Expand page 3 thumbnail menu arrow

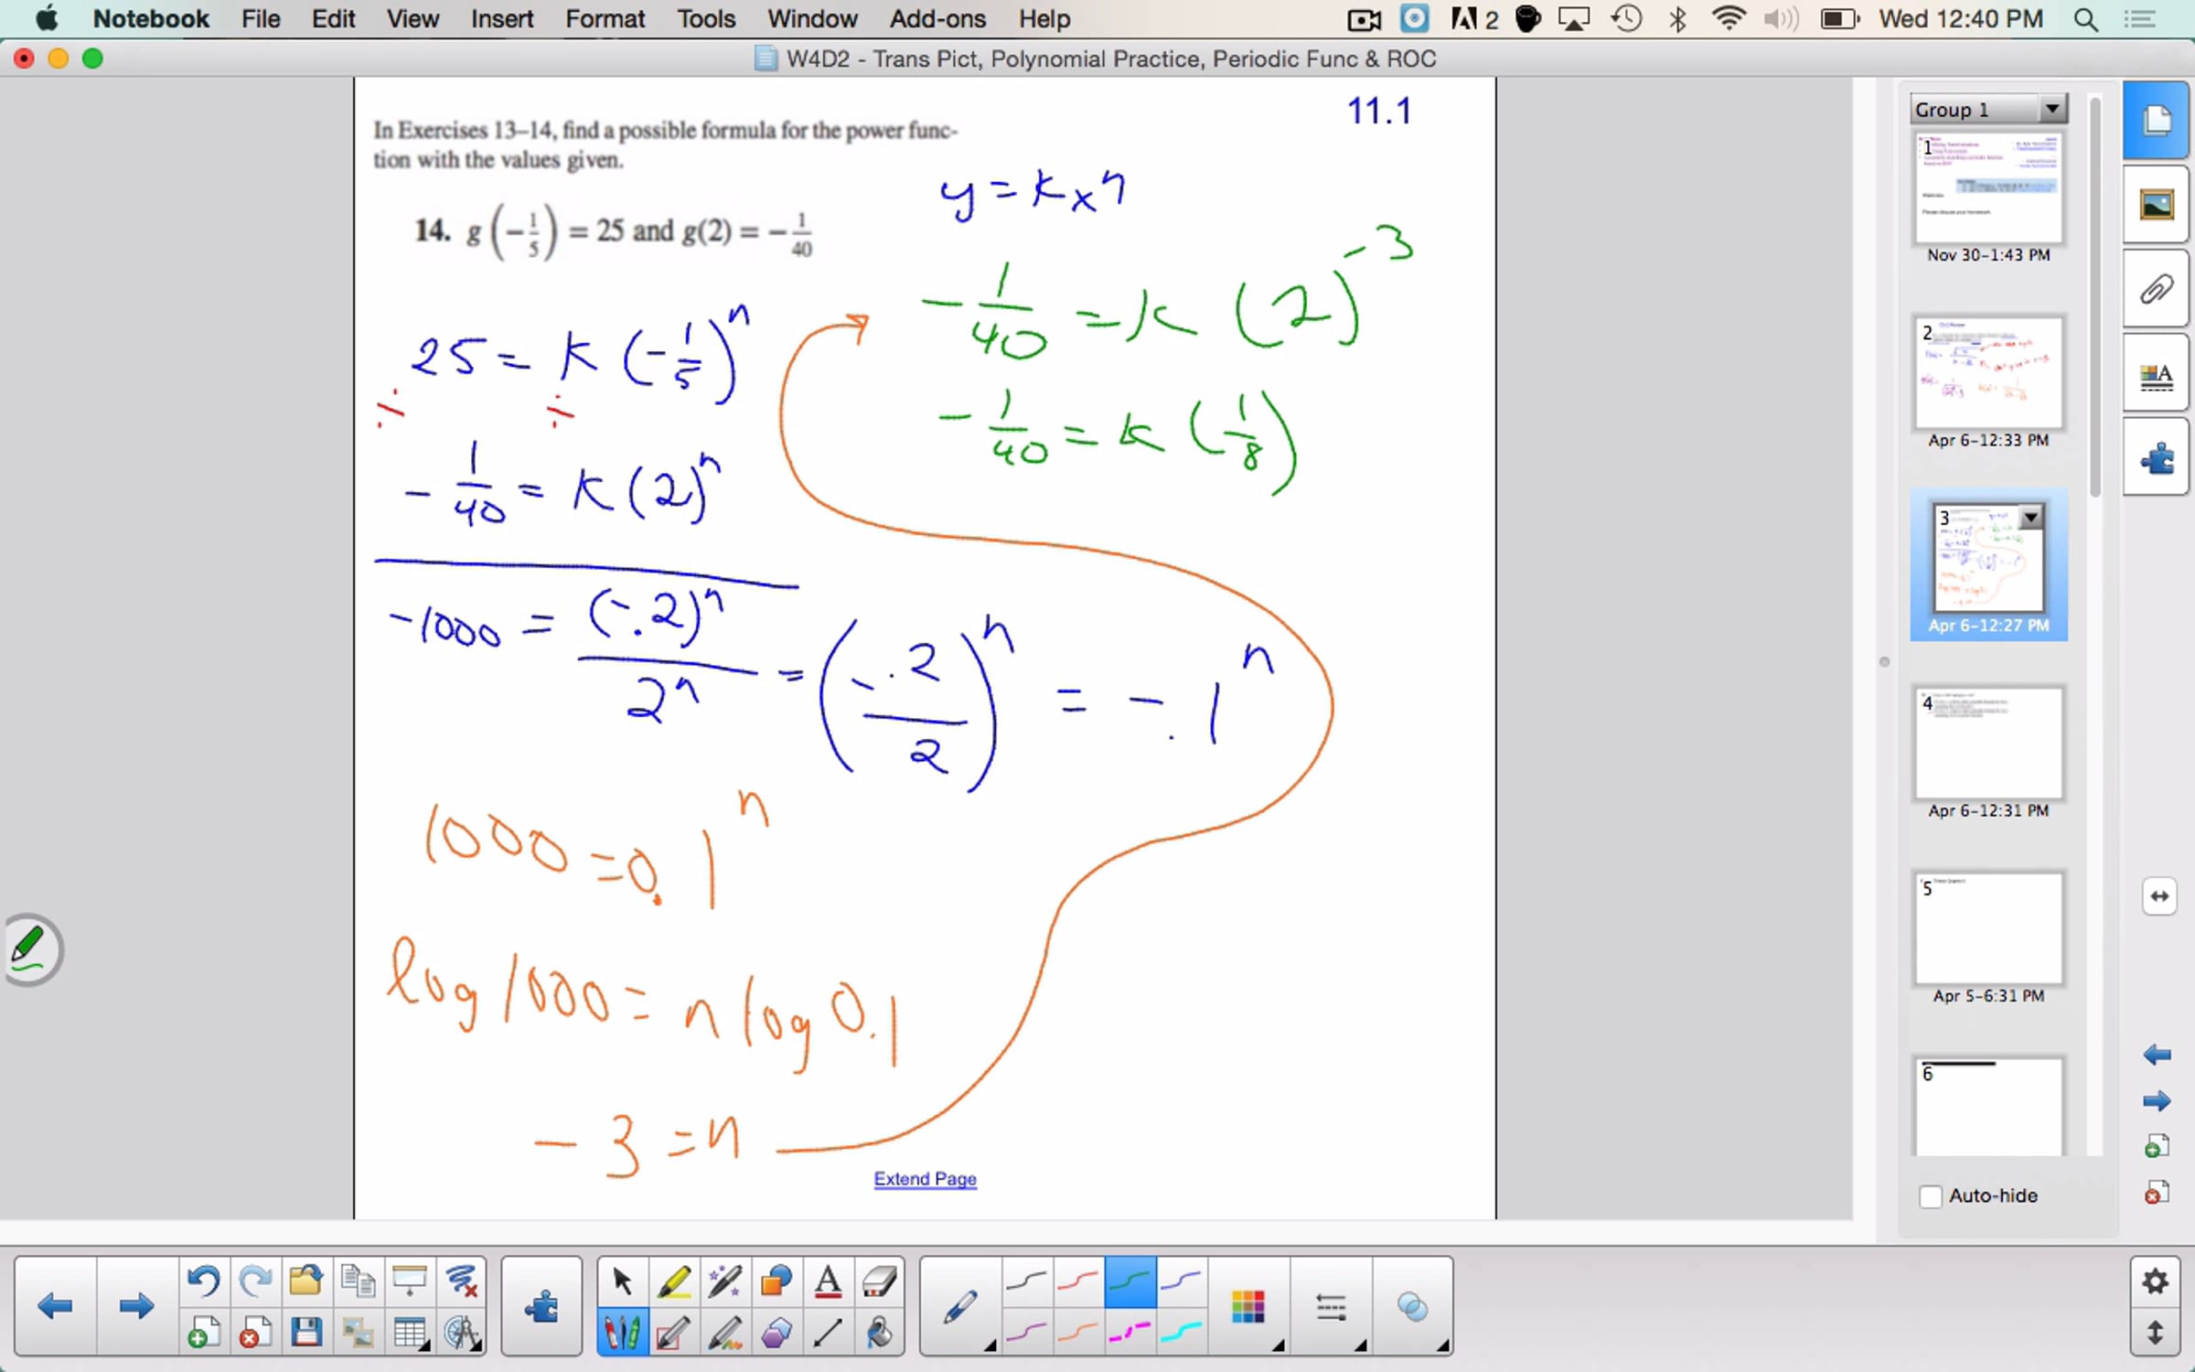click(2030, 518)
